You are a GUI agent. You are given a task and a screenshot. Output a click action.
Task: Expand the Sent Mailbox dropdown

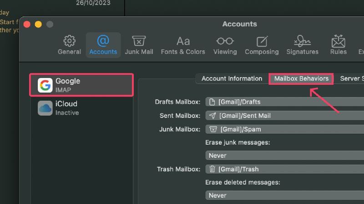(285, 116)
